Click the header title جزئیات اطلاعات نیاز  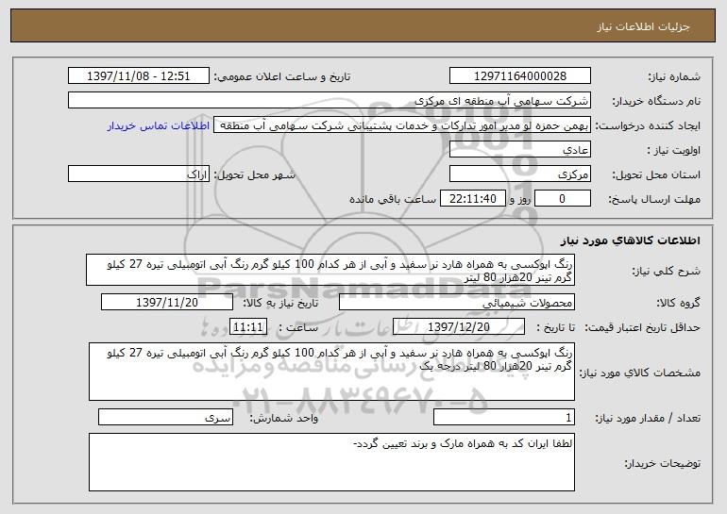coord(643,26)
